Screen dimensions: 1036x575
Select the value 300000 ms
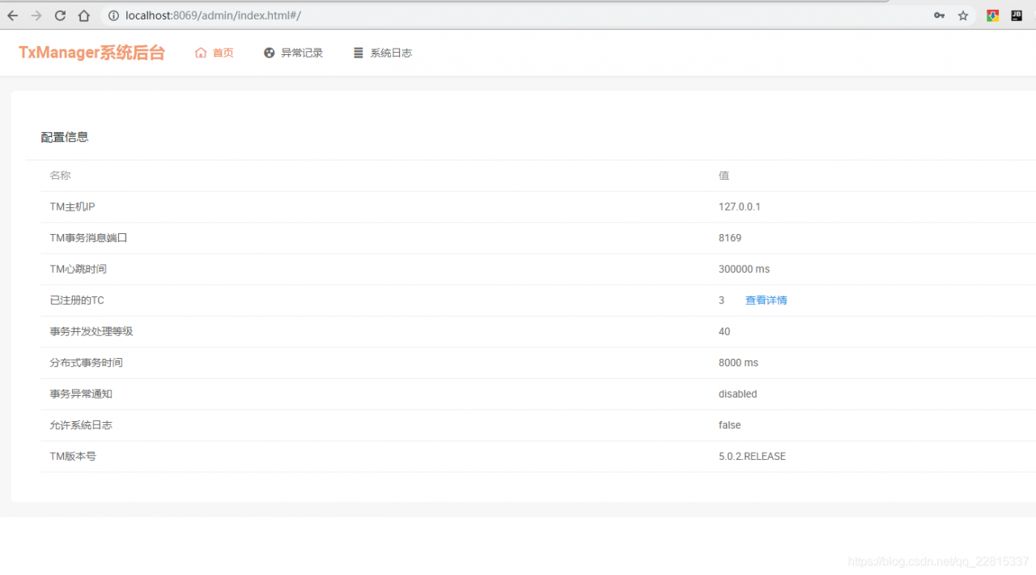coord(745,269)
